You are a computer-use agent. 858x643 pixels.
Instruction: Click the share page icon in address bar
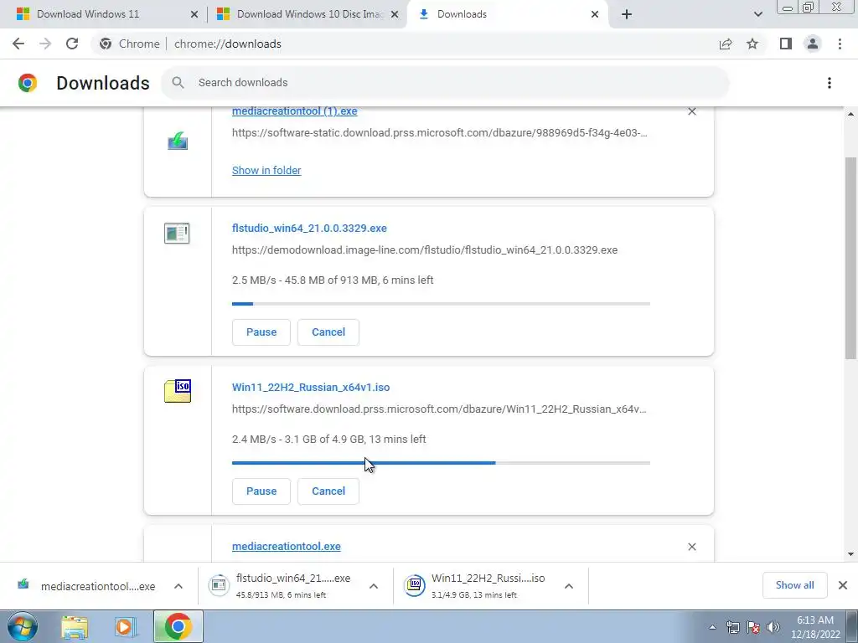(726, 44)
